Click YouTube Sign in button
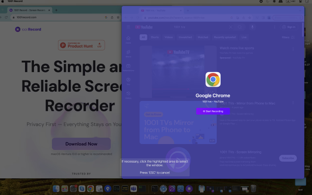312x195 pixels. [289, 27]
